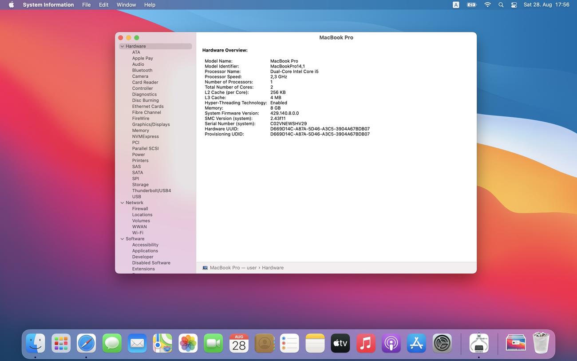Launch Safari from the Dock

point(86,343)
